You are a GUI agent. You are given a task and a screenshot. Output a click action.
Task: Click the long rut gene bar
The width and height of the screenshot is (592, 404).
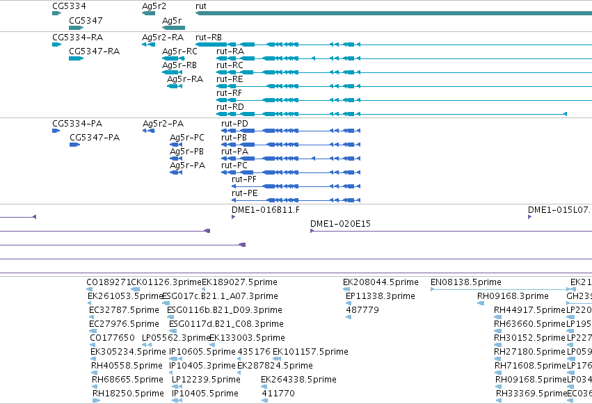tap(394, 13)
